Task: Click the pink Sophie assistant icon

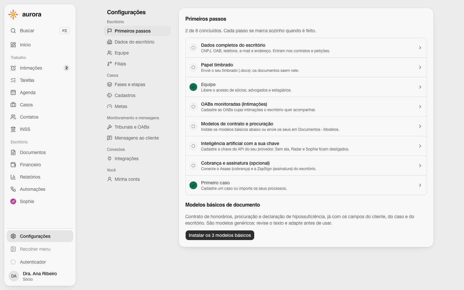Action: click(13, 201)
